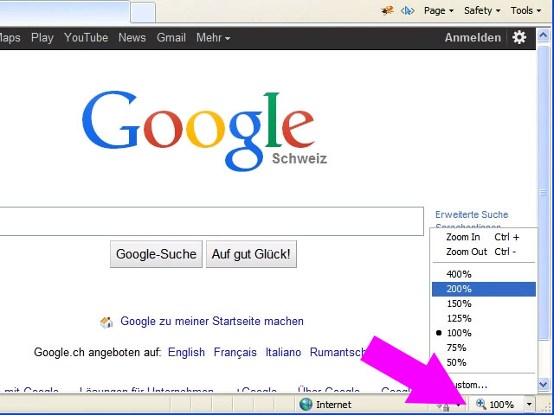Open the Page dropdown menu
Screen dimensions: 554x415
pos(438,10)
